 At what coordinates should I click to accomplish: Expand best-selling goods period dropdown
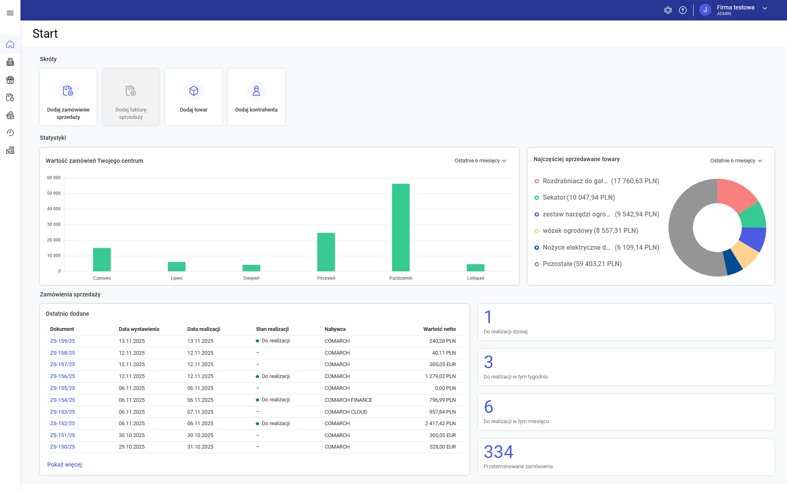[x=736, y=161]
